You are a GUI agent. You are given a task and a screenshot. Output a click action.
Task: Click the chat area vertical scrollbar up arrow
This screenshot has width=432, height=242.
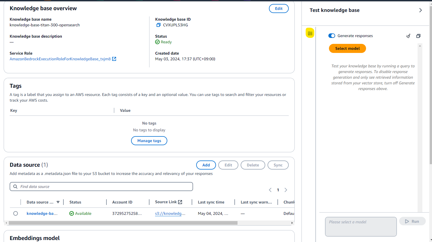click(420, 46)
